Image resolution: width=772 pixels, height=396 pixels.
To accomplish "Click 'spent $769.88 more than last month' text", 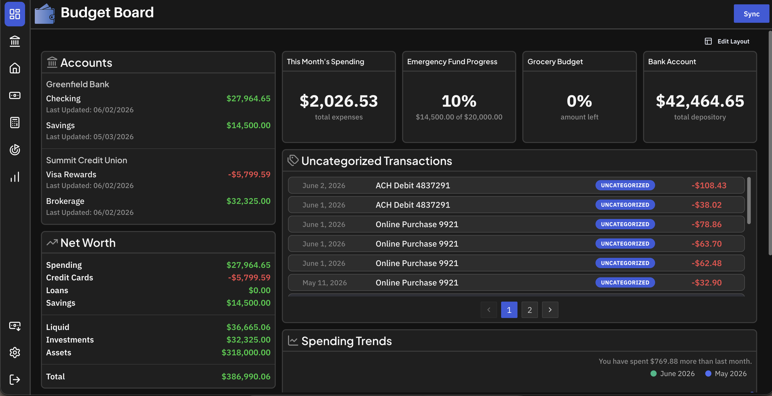I will coord(675,361).
